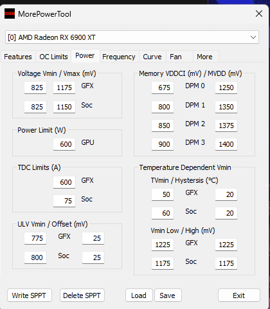
Task: Select the GPU Power Limit field showing 600
Action: coord(64,144)
